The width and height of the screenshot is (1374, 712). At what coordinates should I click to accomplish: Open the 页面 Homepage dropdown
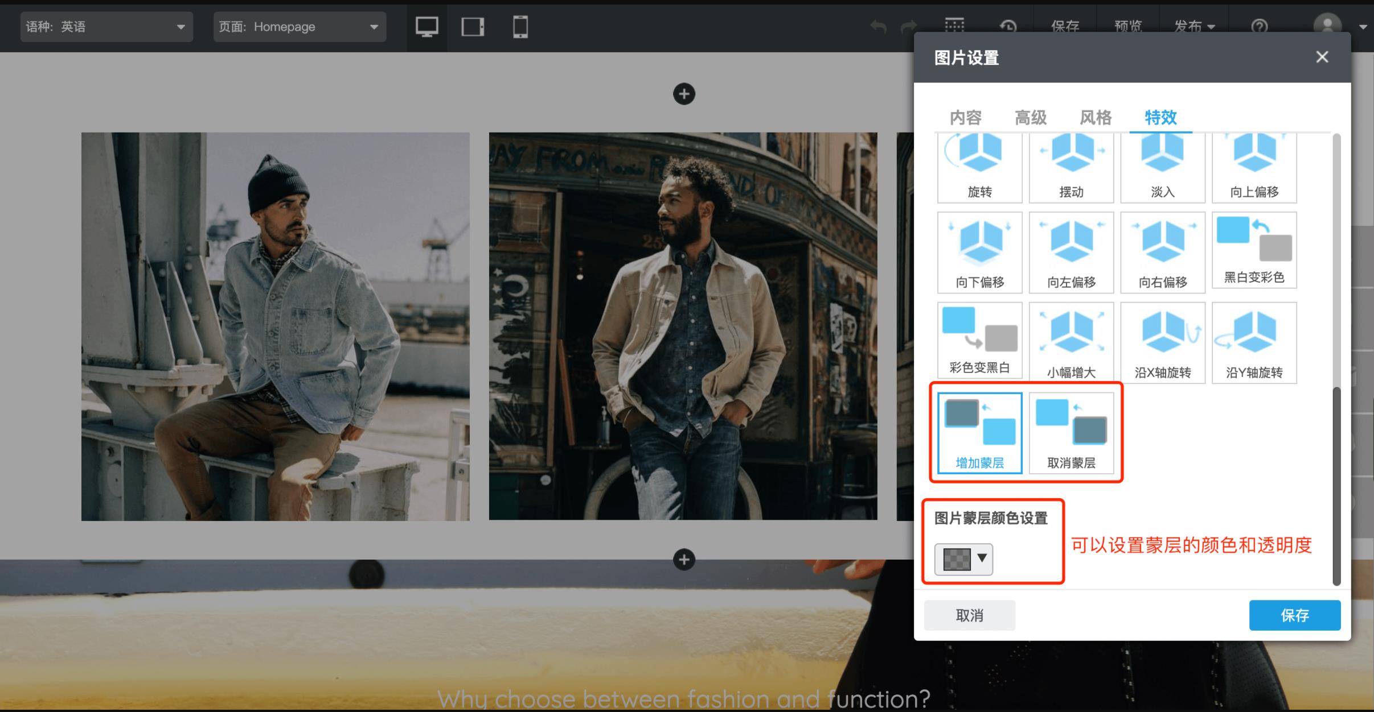pyautogui.click(x=300, y=27)
